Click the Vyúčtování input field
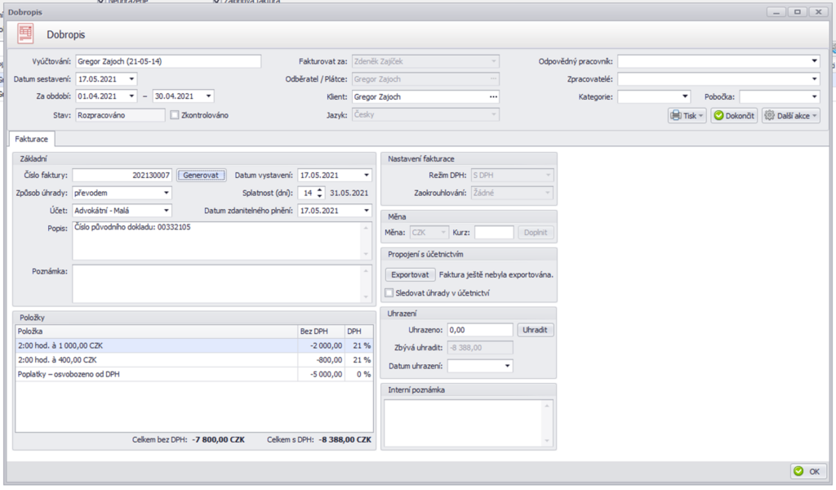Image resolution: width=836 pixels, height=490 pixels. pyautogui.click(x=168, y=61)
